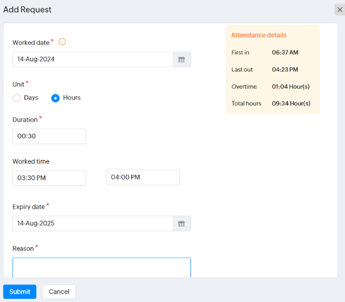Click the Reason label

pos(23,249)
